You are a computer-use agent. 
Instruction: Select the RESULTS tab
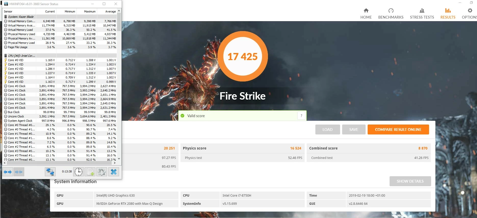point(448,14)
